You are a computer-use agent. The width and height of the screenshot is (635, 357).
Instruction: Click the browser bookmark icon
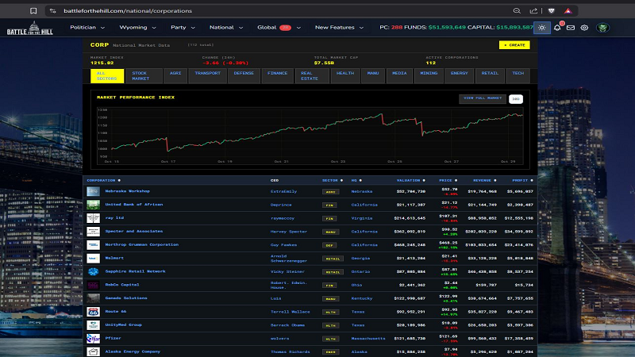coord(33,11)
